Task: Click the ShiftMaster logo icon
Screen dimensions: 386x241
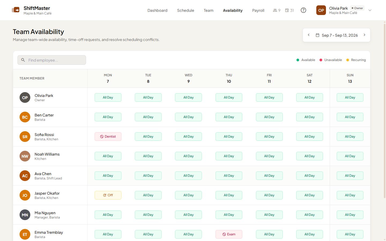Action: point(16,10)
